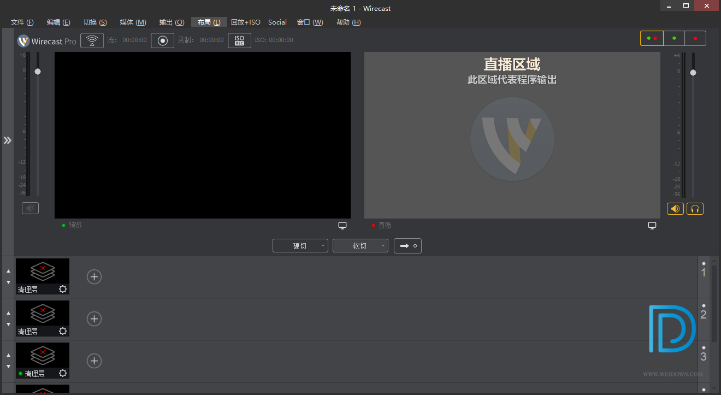Click the 直播区域 live output area

pyautogui.click(x=512, y=135)
